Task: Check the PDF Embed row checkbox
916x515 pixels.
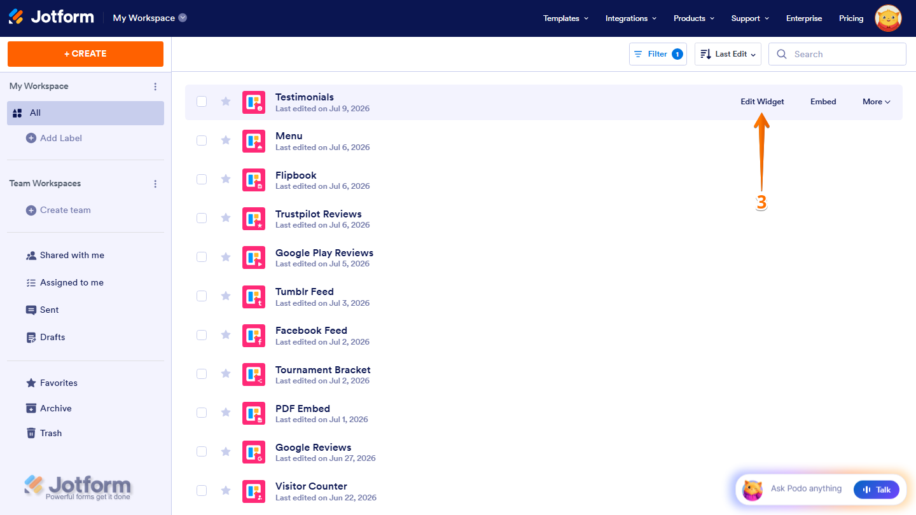Action: point(202,413)
